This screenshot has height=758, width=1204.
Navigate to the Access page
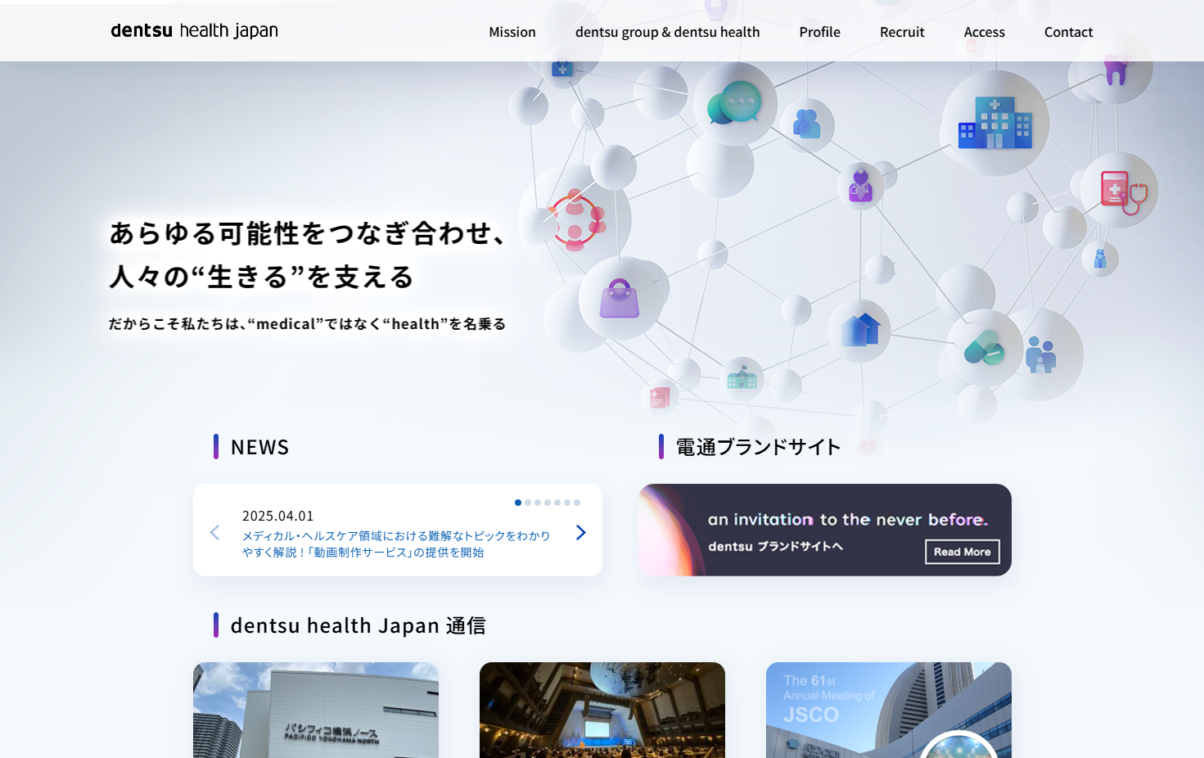pos(984,32)
